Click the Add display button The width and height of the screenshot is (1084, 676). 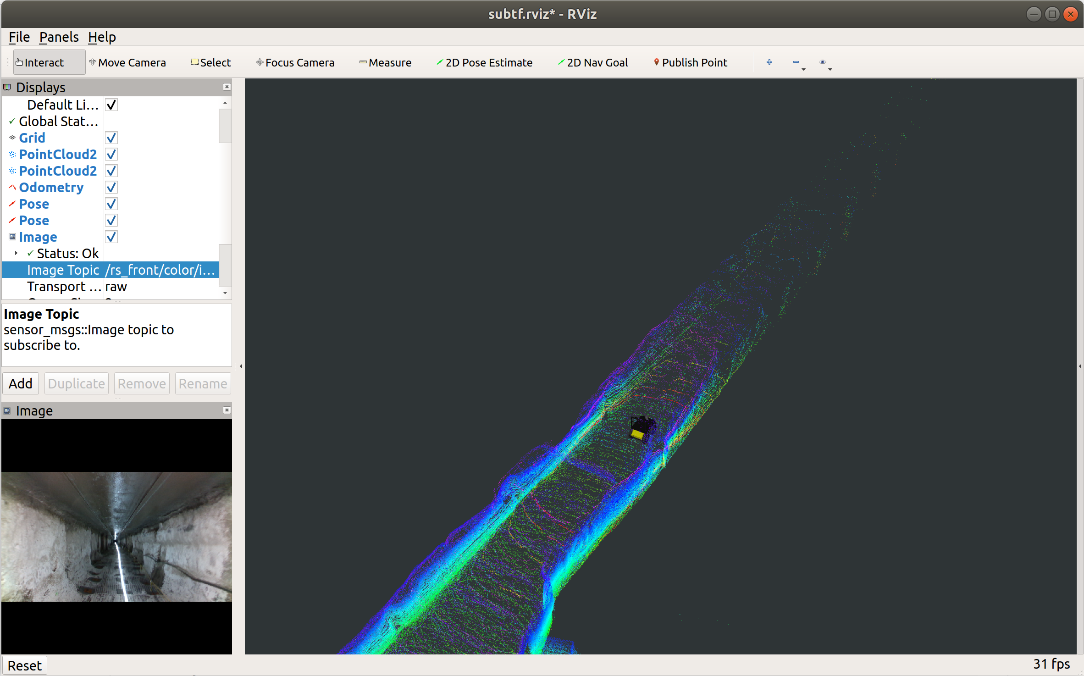pyautogui.click(x=21, y=383)
